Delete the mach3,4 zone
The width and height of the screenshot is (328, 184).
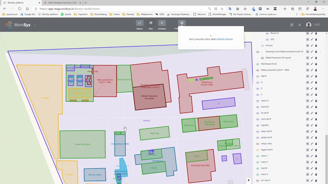coord(316,107)
